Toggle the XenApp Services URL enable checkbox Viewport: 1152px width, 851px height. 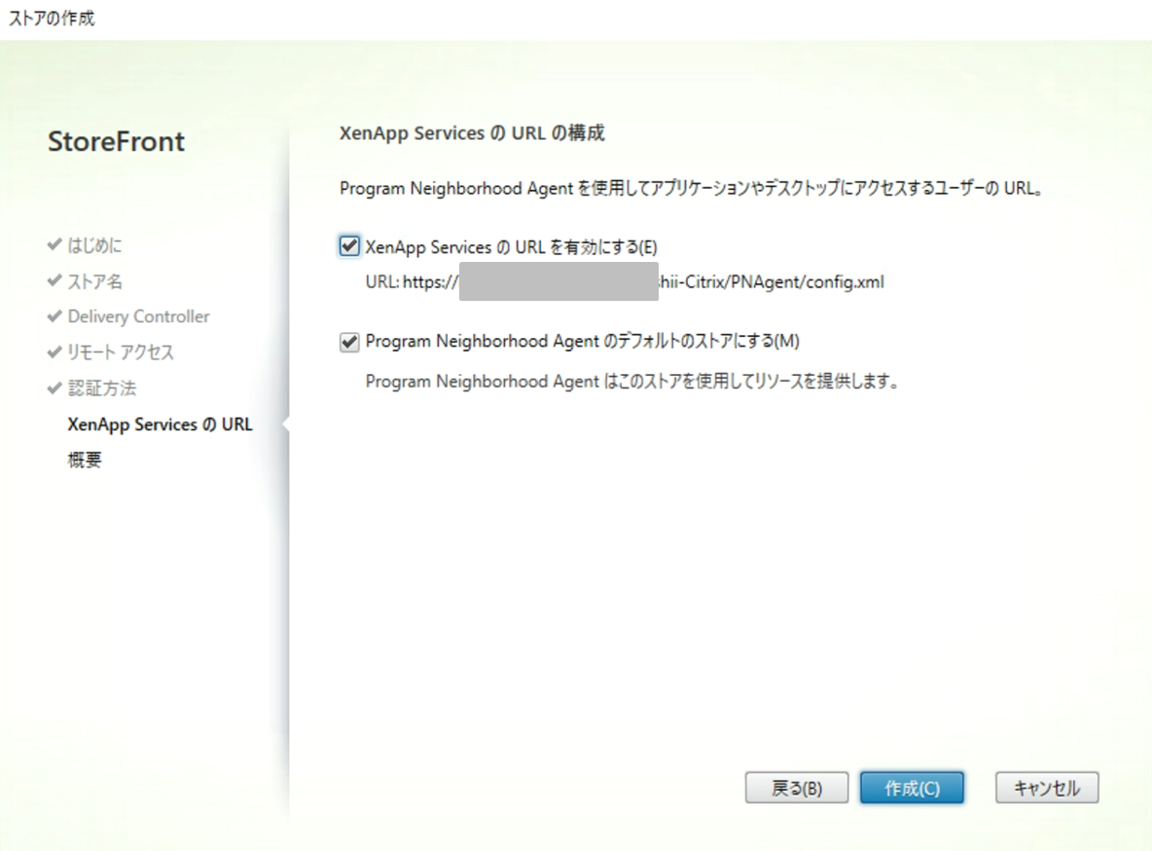(349, 246)
